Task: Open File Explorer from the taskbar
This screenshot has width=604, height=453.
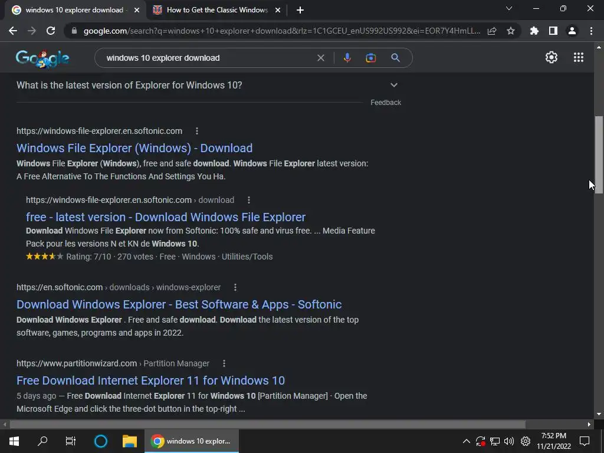Action: coord(130,441)
